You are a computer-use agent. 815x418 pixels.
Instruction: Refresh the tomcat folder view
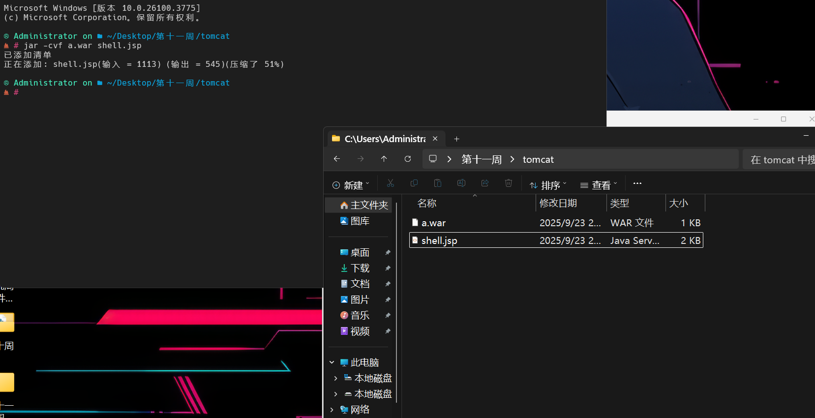click(x=408, y=159)
